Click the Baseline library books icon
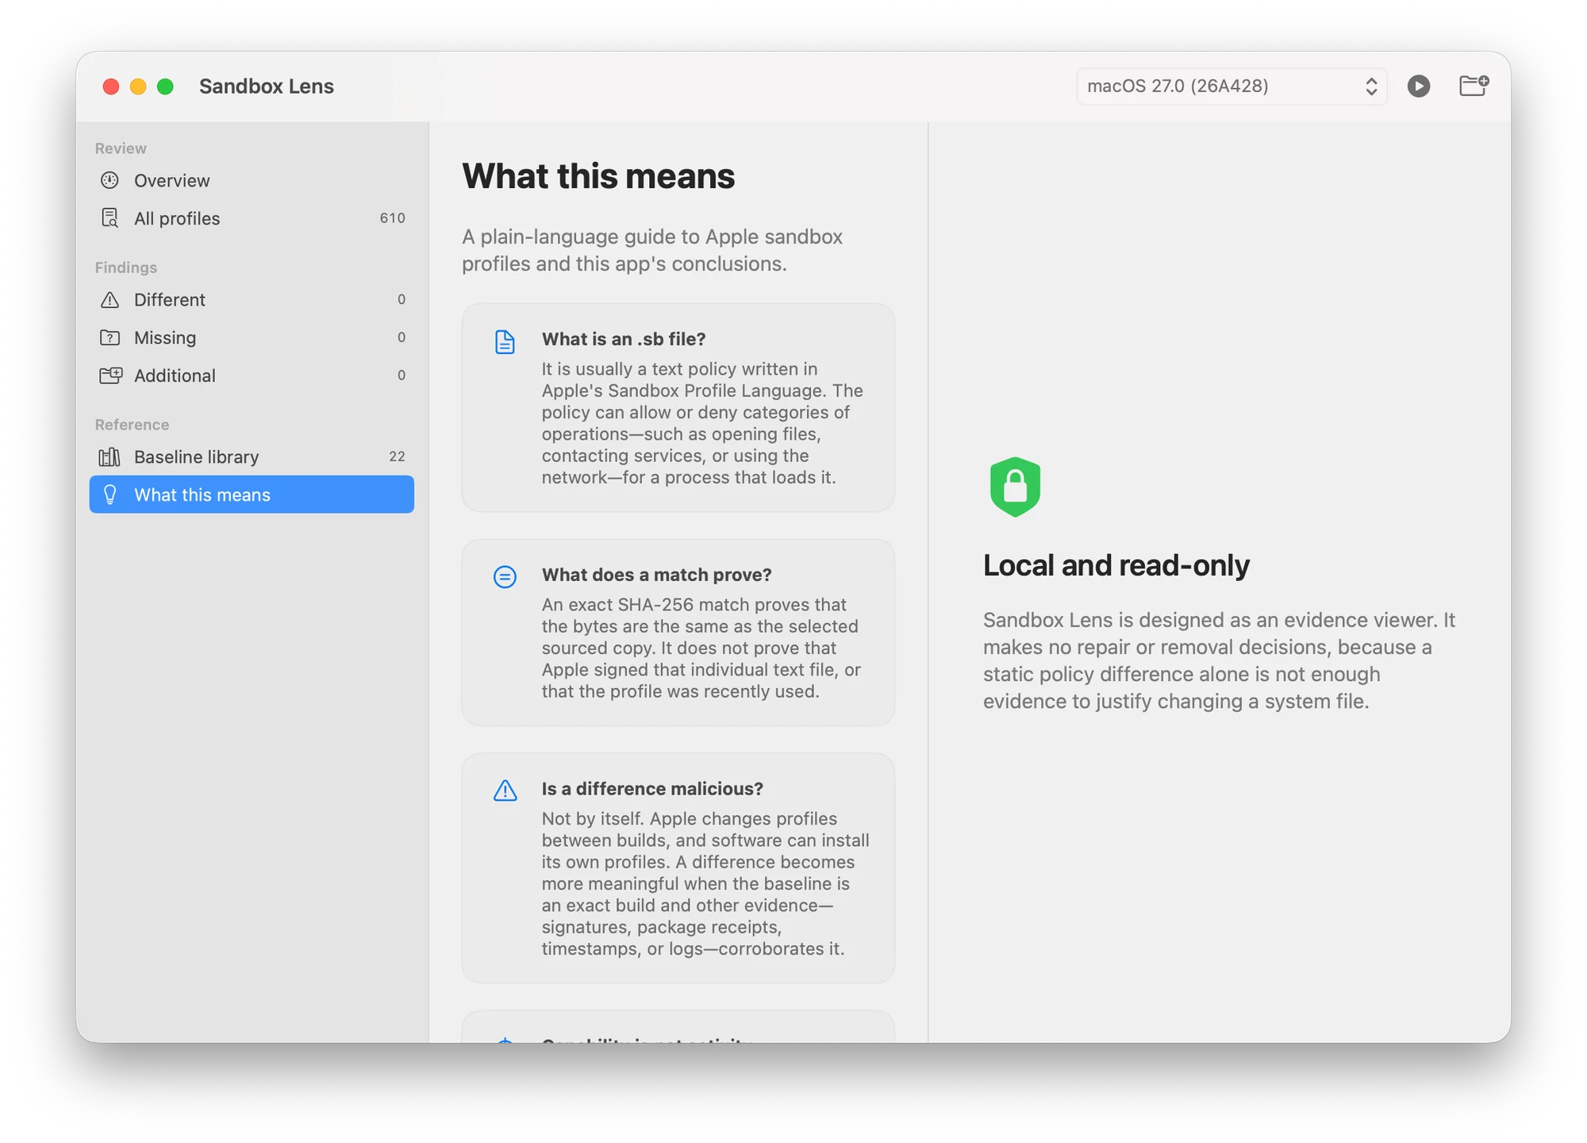This screenshot has height=1143, width=1587. [x=110, y=456]
